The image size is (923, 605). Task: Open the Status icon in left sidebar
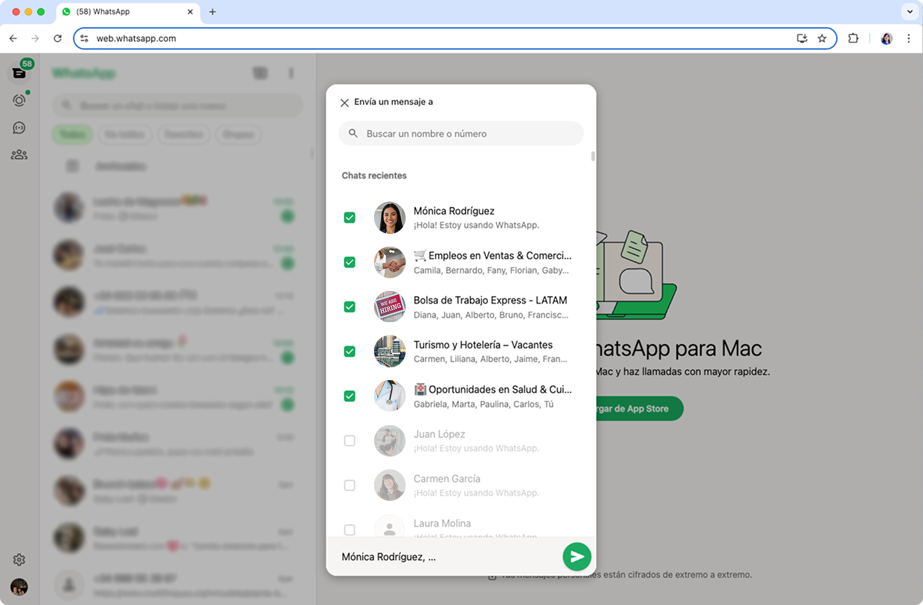click(x=19, y=100)
